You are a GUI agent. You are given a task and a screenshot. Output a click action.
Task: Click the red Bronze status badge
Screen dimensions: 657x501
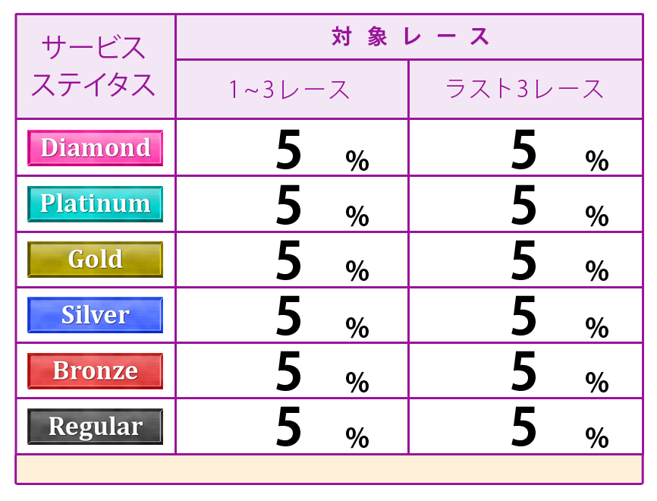(x=95, y=371)
